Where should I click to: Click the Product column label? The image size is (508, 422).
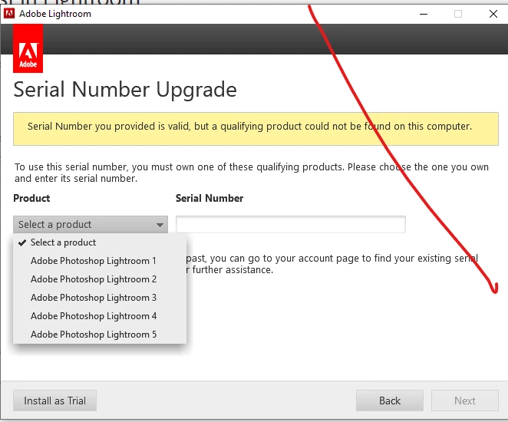(31, 198)
